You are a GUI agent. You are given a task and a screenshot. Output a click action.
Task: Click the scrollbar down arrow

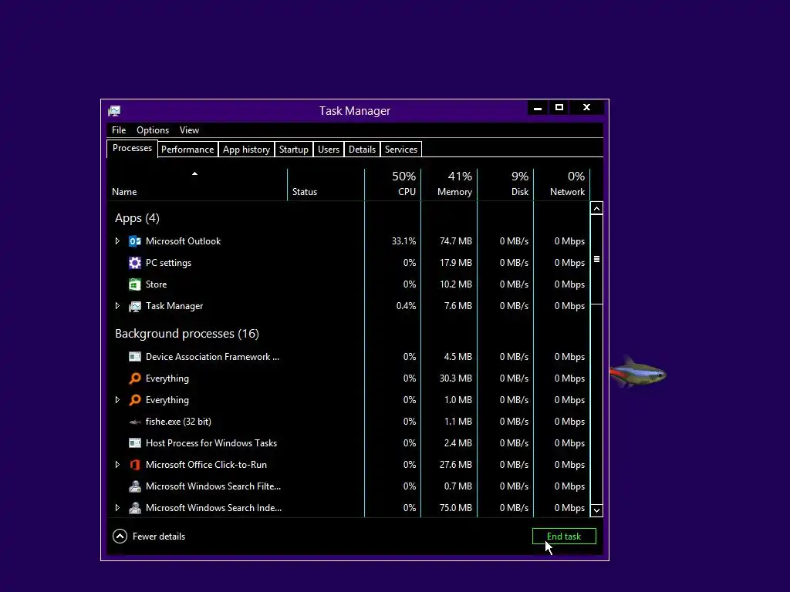[x=596, y=510]
